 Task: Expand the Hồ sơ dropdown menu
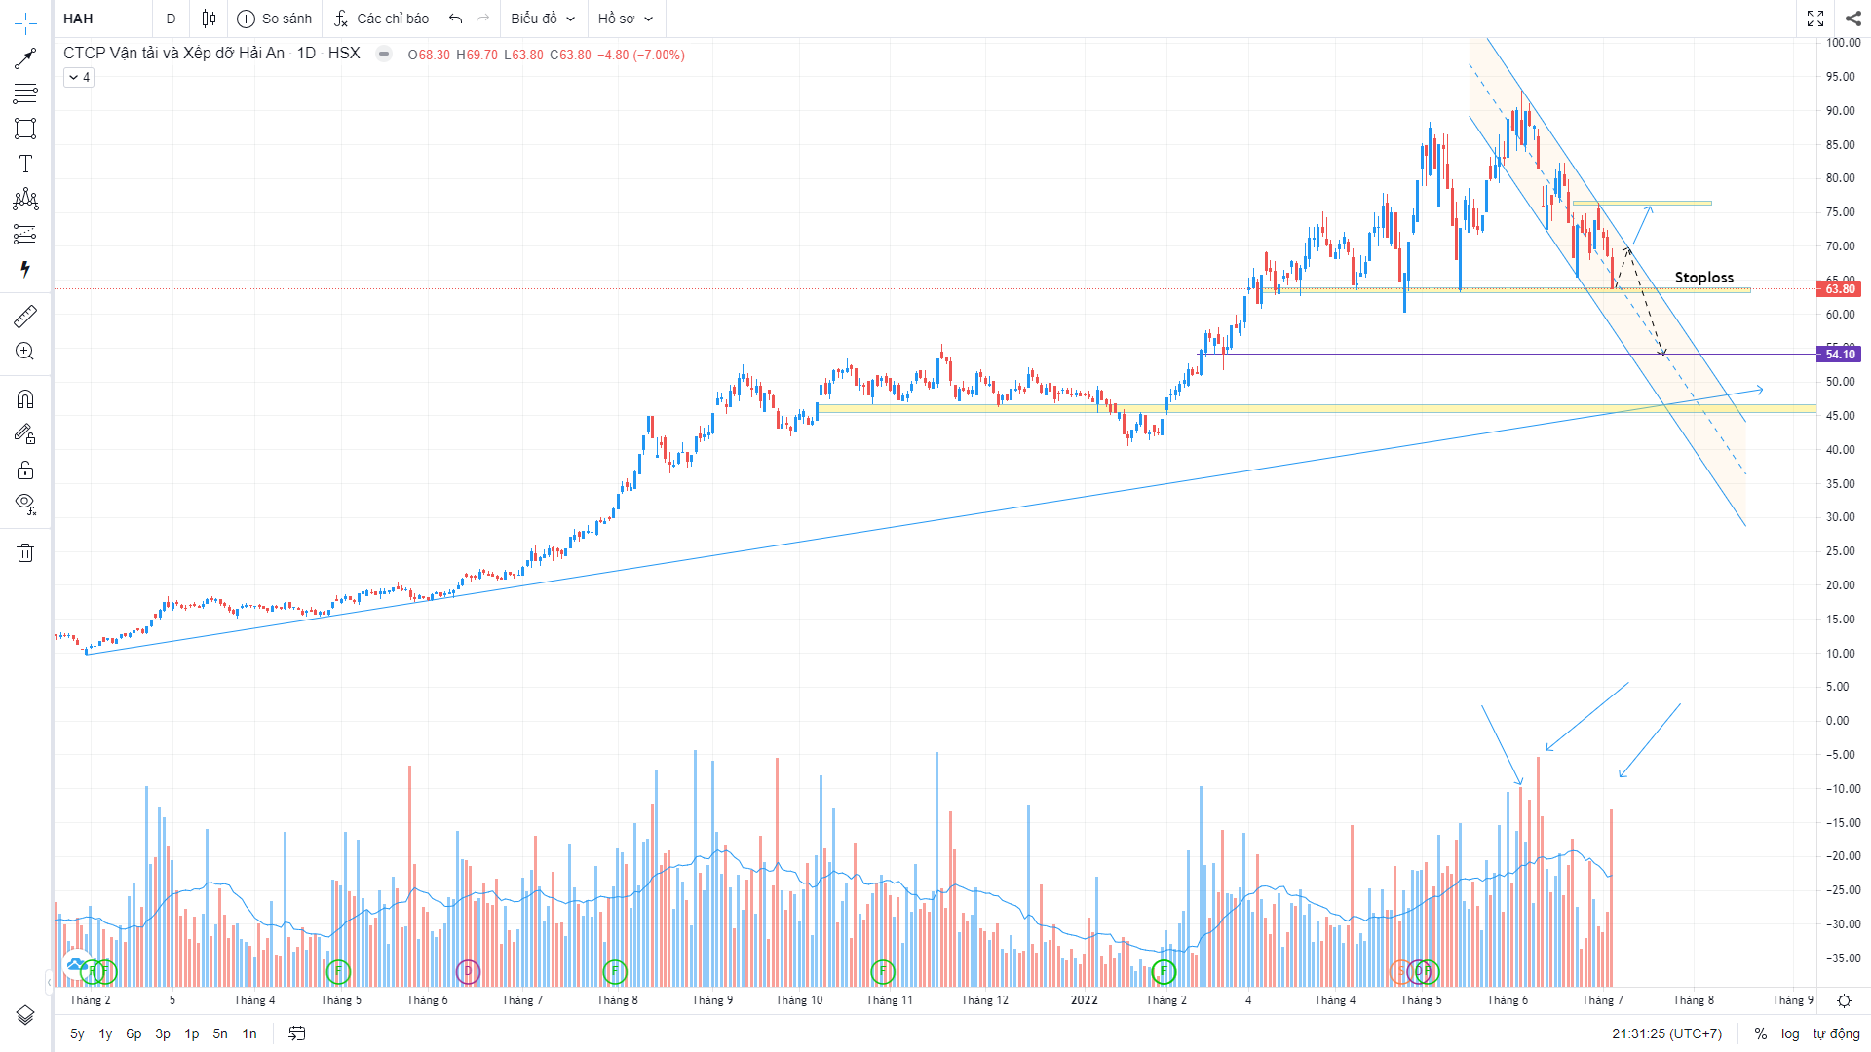626,19
